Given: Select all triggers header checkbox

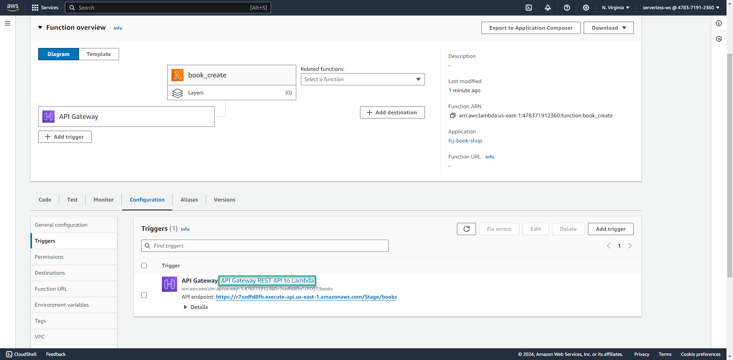Looking at the screenshot, I should [144, 266].
